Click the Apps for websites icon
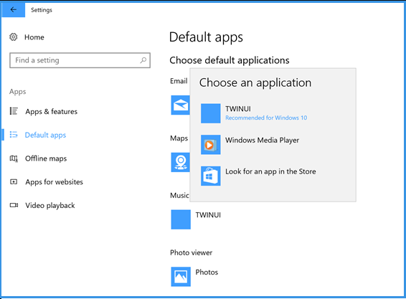This screenshot has width=406, height=299. (14, 181)
